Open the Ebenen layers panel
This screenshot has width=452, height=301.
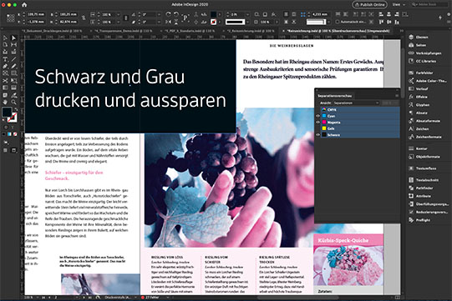[x=419, y=38]
